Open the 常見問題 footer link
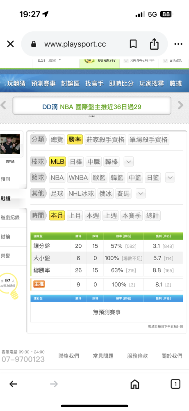The image size is (189, 411). 103,356
